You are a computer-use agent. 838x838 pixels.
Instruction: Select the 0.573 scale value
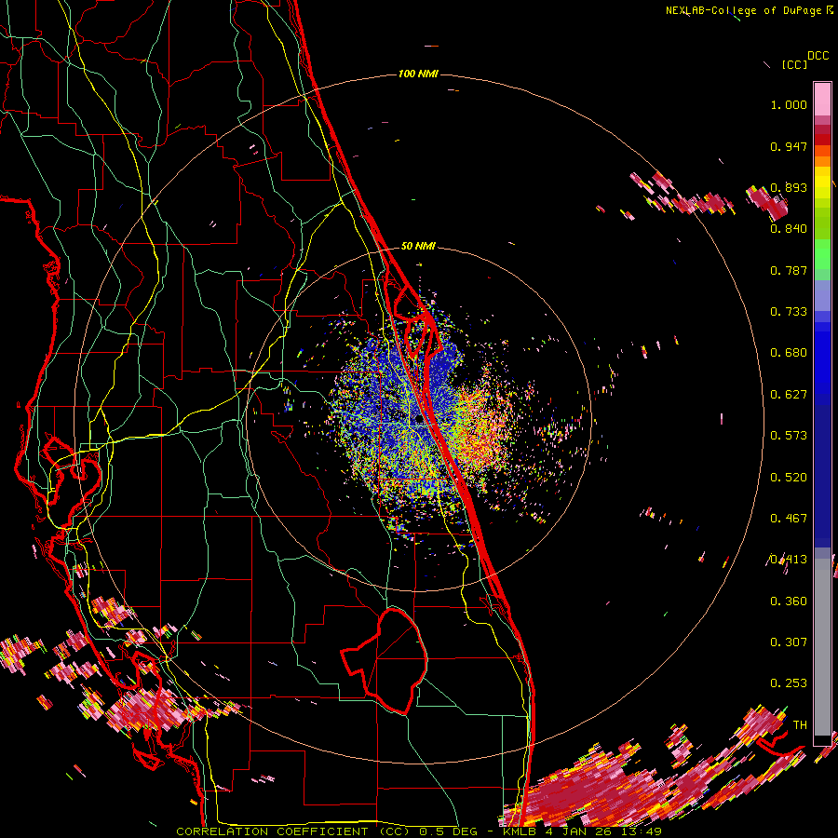tap(789, 436)
